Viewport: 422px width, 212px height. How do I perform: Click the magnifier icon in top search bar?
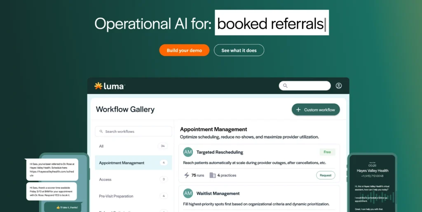click(285, 86)
